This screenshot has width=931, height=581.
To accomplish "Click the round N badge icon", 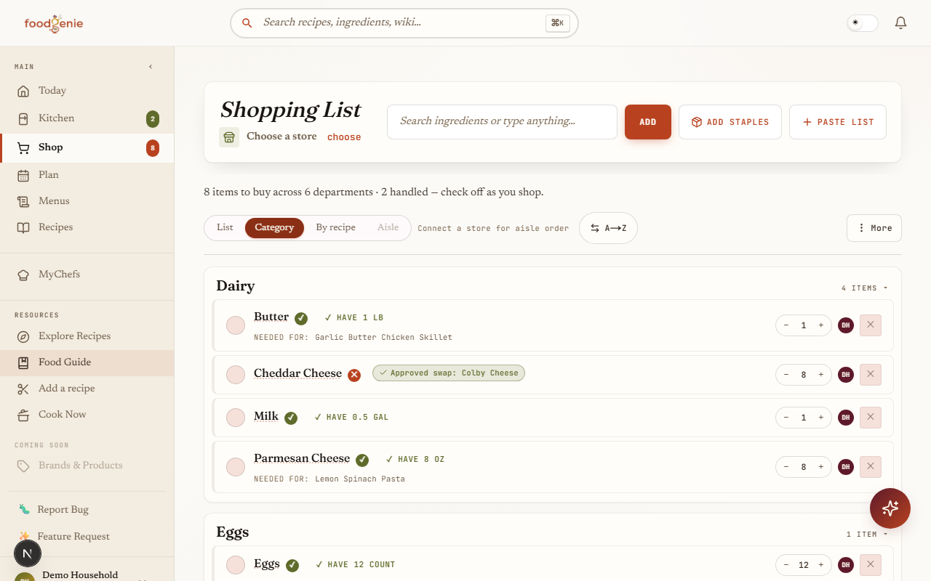I will click(28, 554).
